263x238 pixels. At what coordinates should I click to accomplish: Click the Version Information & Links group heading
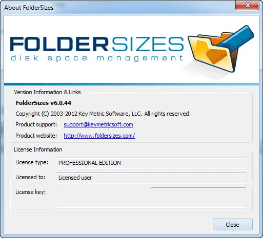click(x=47, y=92)
